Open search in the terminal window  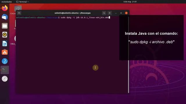coord(104,13)
